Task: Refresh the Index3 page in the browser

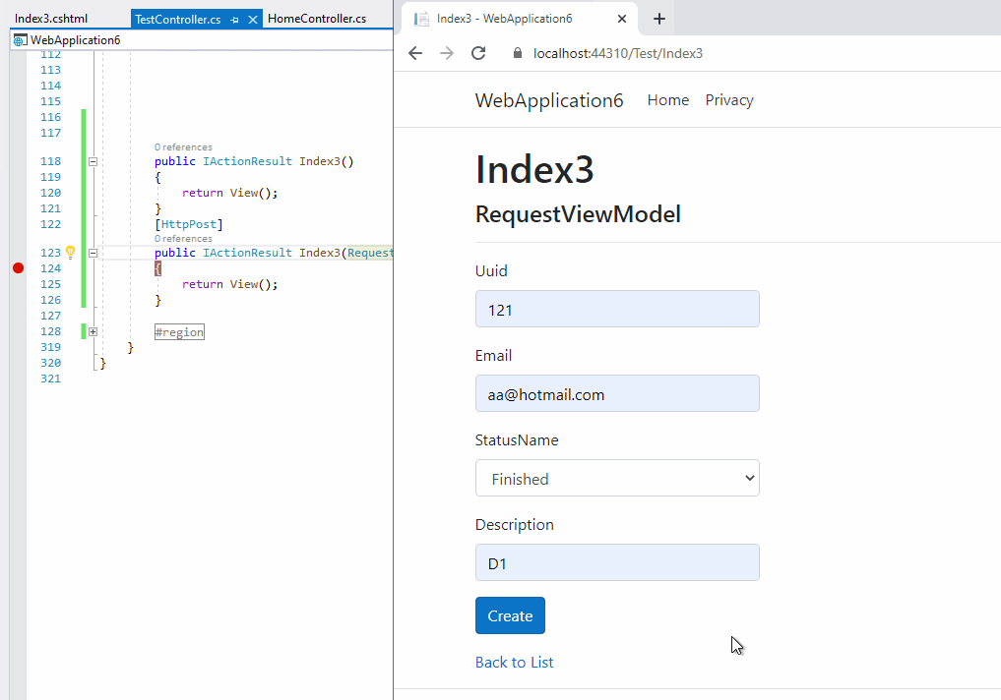Action: pos(478,53)
